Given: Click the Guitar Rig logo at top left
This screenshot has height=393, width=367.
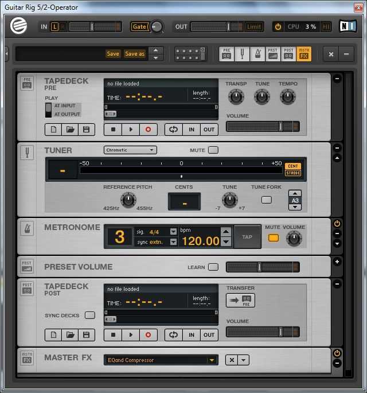Looking at the screenshot, I should point(18,26).
